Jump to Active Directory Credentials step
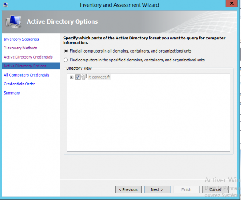This screenshot has width=241, height=200. click(x=28, y=57)
